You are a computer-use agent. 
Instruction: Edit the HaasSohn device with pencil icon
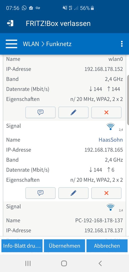(73, 193)
